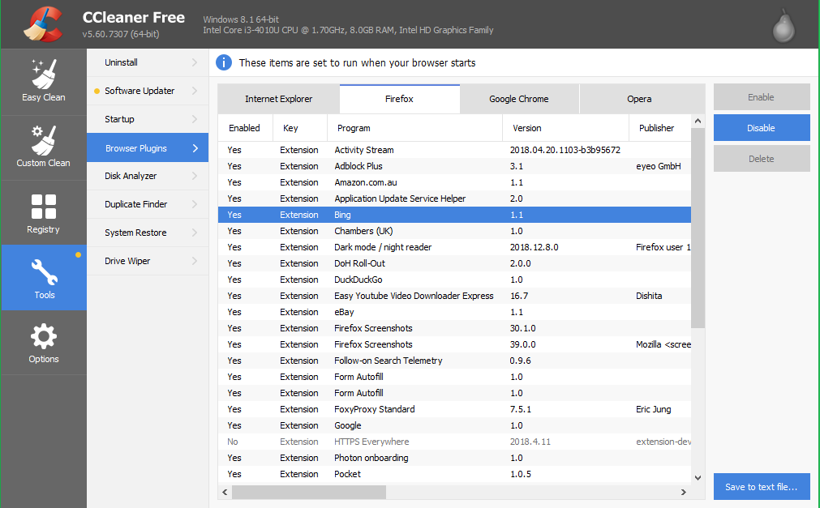Switch to Internet Explorer tab
Screen dimensions: 820x508
coord(279,99)
